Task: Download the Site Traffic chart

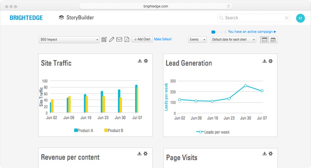Action: pyautogui.click(x=140, y=61)
